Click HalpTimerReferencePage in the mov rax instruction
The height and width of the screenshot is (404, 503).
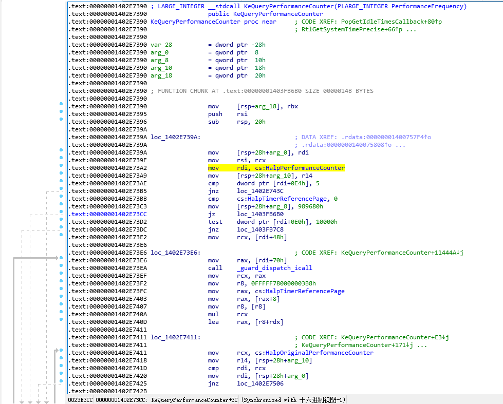pyautogui.click(x=305, y=291)
